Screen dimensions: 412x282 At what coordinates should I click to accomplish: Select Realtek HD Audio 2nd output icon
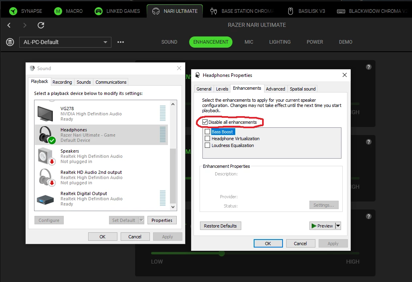[47, 177]
